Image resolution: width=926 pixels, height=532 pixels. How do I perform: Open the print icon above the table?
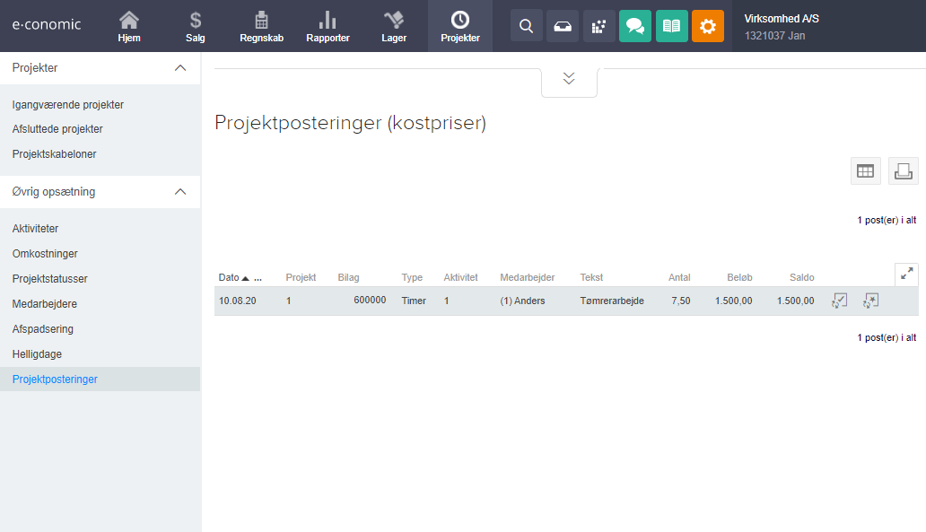click(903, 170)
